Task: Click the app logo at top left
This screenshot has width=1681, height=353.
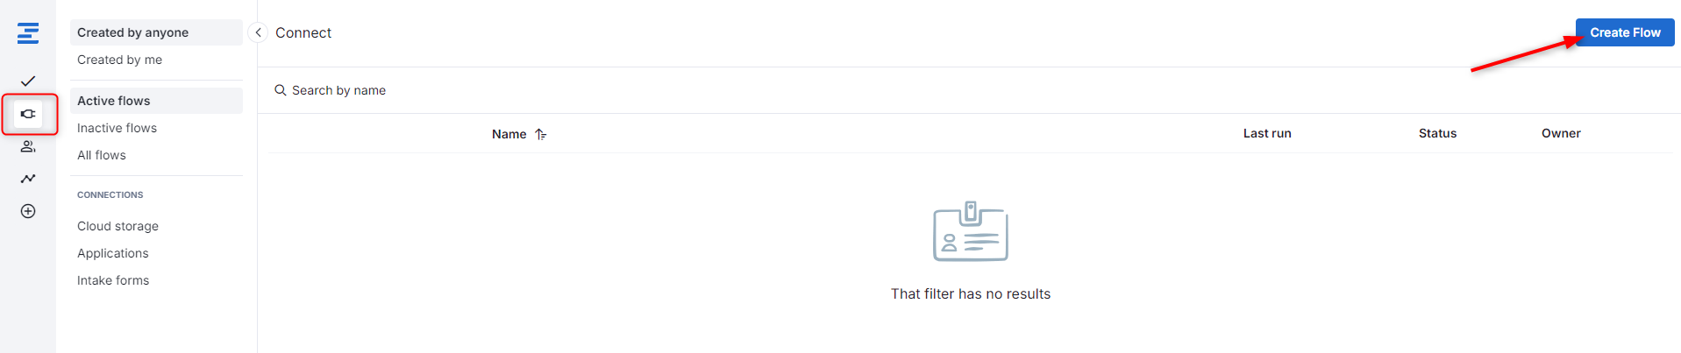Action: pyautogui.click(x=28, y=33)
